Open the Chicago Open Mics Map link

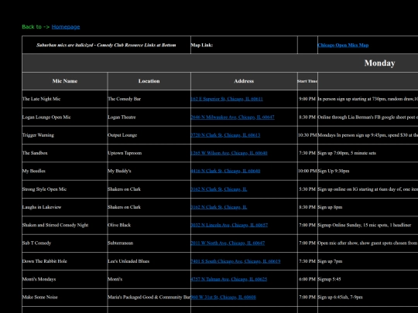pos(343,45)
